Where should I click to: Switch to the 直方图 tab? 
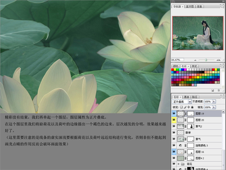190,6
